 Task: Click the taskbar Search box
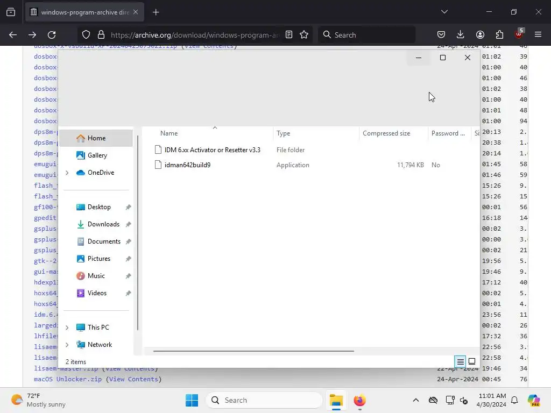pyautogui.click(x=264, y=400)
